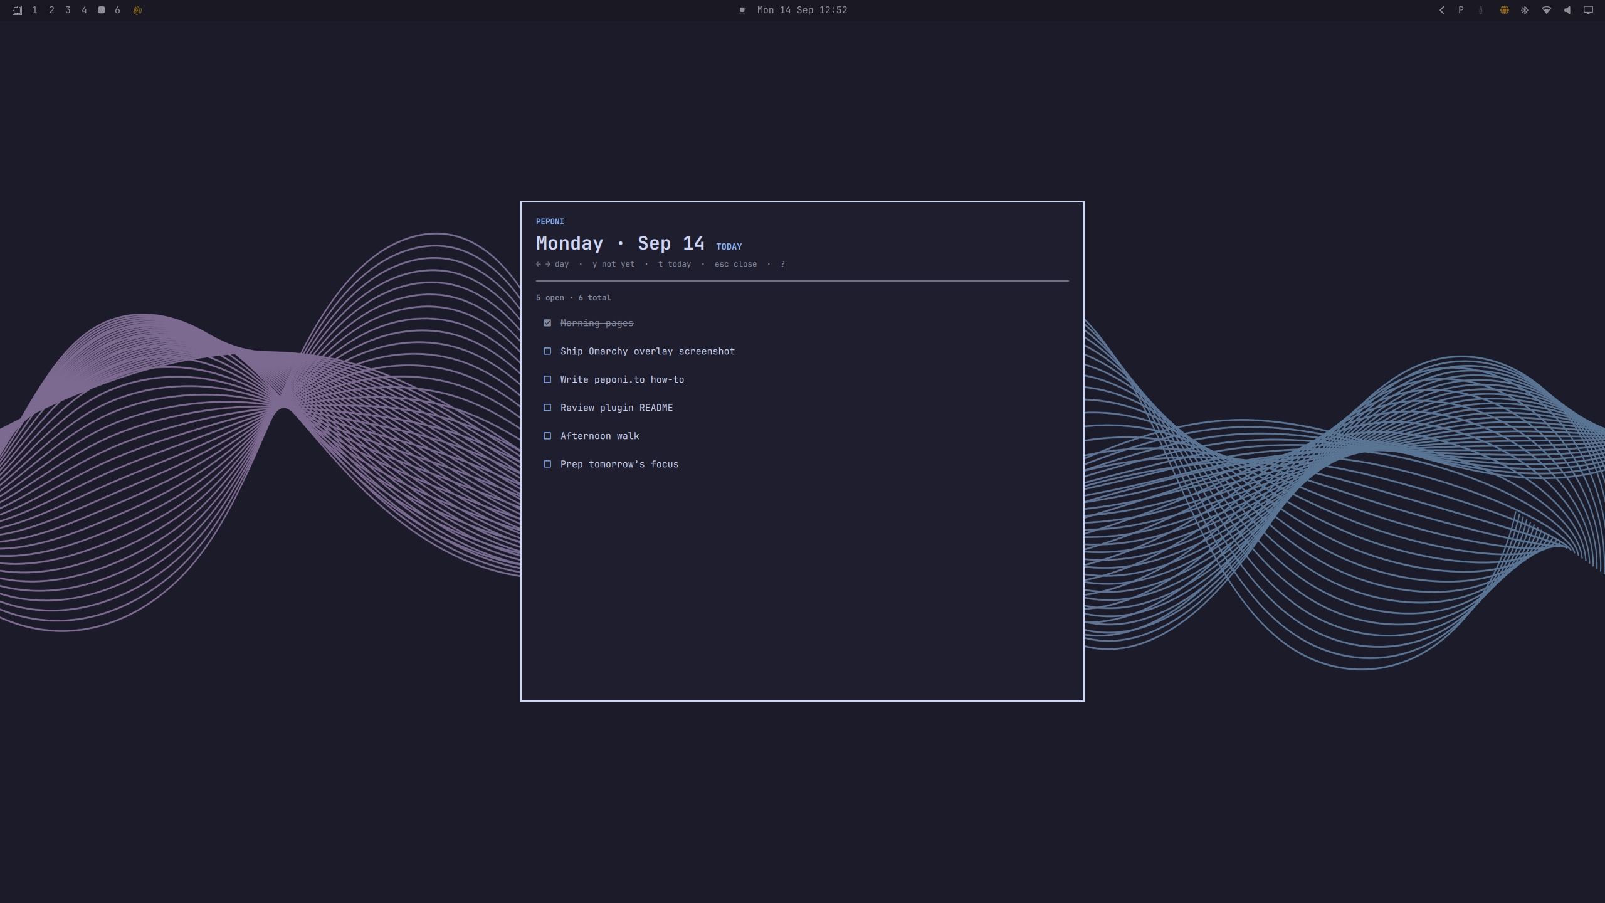Image resolution: width=1605 pixels, height=903 pixels.
Task: Click the '?' help hint
Action: click(782, 264)
